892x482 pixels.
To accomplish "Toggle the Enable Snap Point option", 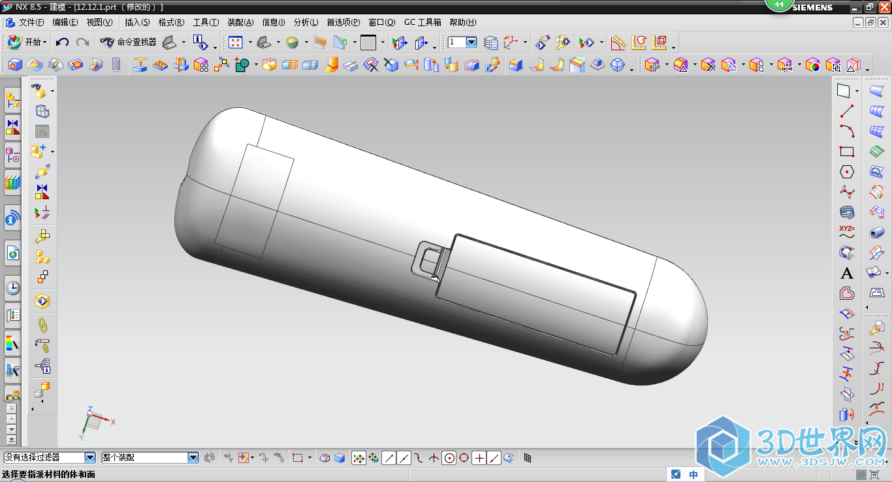I will coord(358,458).
